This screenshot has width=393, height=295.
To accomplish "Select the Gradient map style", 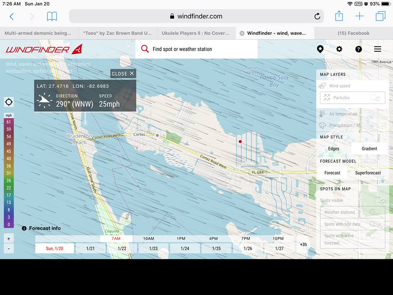I will (369, 149).
